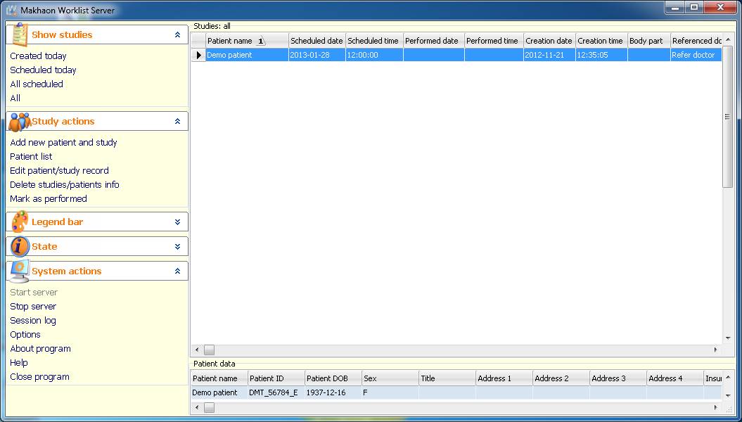Click Patient data horizontal scrollbar right arrow
This screenshot has height=422, width=742.
715,407
